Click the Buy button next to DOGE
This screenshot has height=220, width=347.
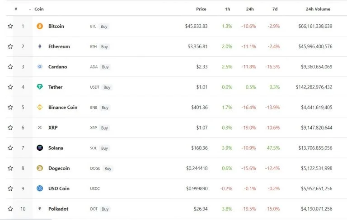[108, 168]
